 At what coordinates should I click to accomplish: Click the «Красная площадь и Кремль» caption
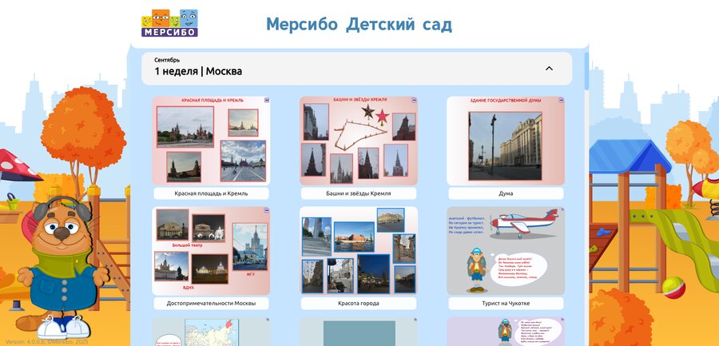[x=211, y=193]
